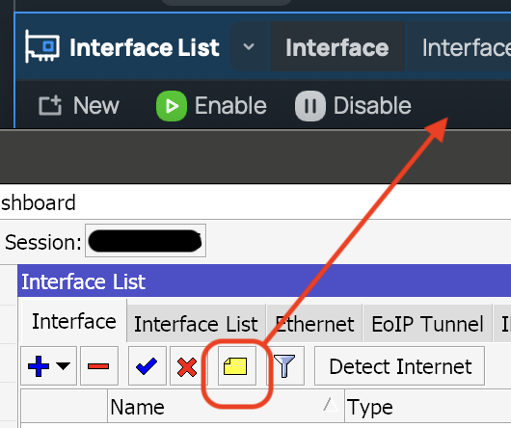Click the green Enable play icon
Image resolution: width=511 pixels, height=428 pixels.
172,106
